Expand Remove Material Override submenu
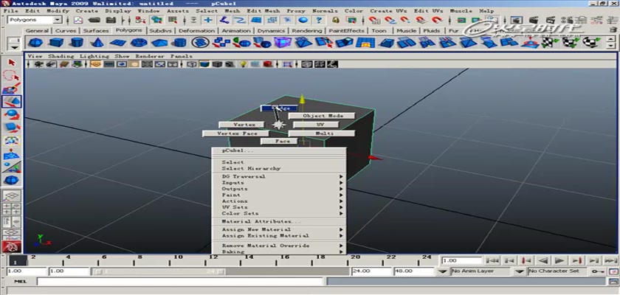Screen dimensions: 620x295 click(x=279, y=246)
